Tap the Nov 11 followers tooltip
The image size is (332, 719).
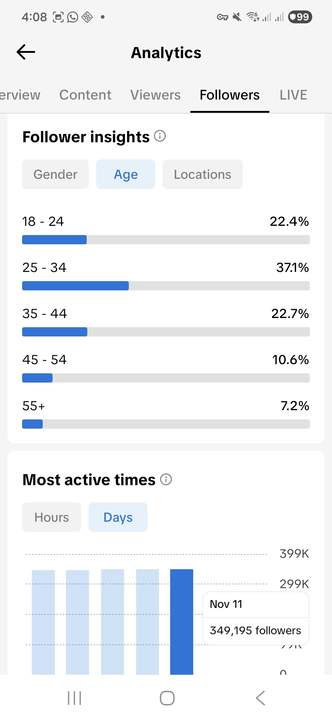[256, 618]
